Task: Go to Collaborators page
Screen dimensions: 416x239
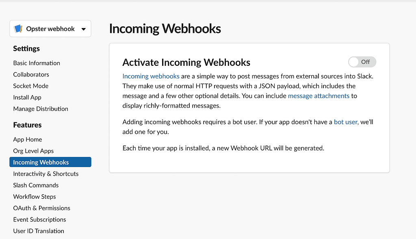Action: (31, 74)
